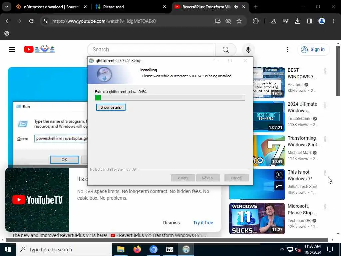This screenshot has width=341, height=256.
Task: Open site information icon in address bar
Action: pos(45,21)
